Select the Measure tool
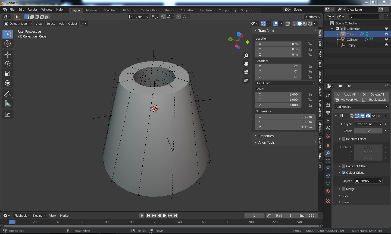391x234 pixels. [x=8, y=103]
